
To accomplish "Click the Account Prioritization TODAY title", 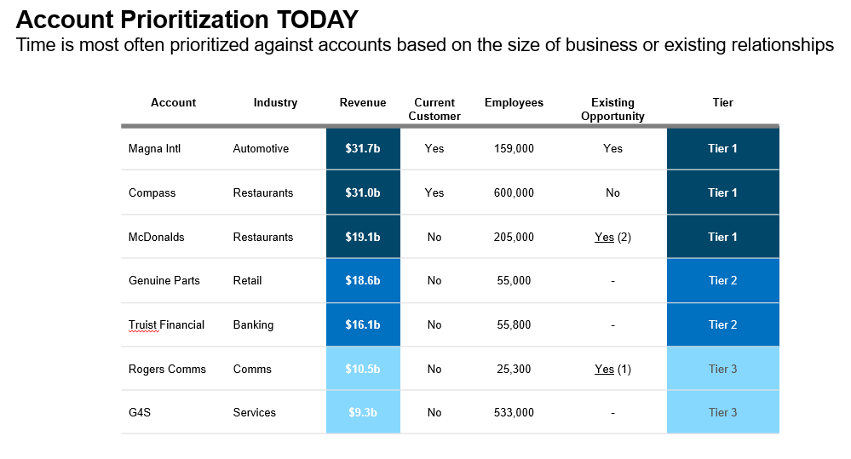I will click(187, 19).
